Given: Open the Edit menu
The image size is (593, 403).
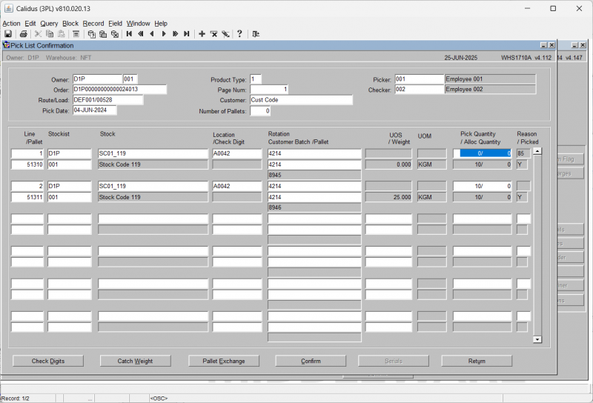Looking at the screenshot, I should tap(30, 24).
